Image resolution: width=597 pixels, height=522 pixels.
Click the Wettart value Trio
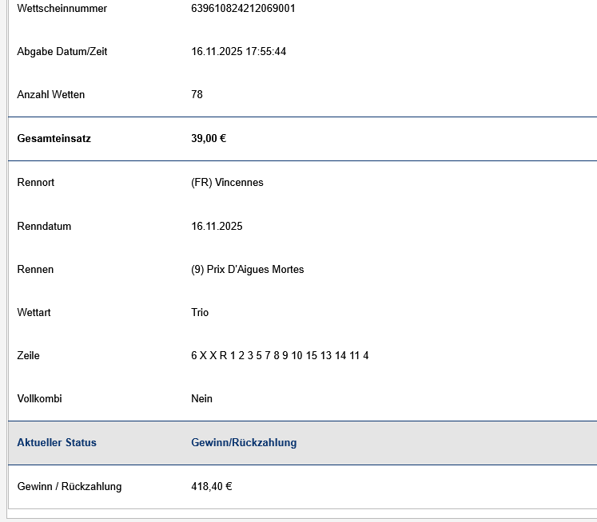tap(200, 313)
